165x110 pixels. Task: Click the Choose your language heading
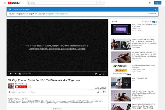pyautogui.click(x=21, y=9)
